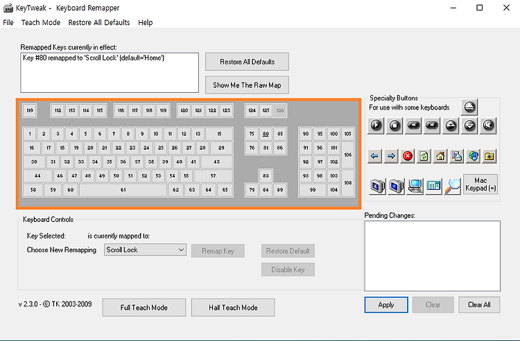
Task: Select keyboard key 124
Action: (x=252, y=110)
